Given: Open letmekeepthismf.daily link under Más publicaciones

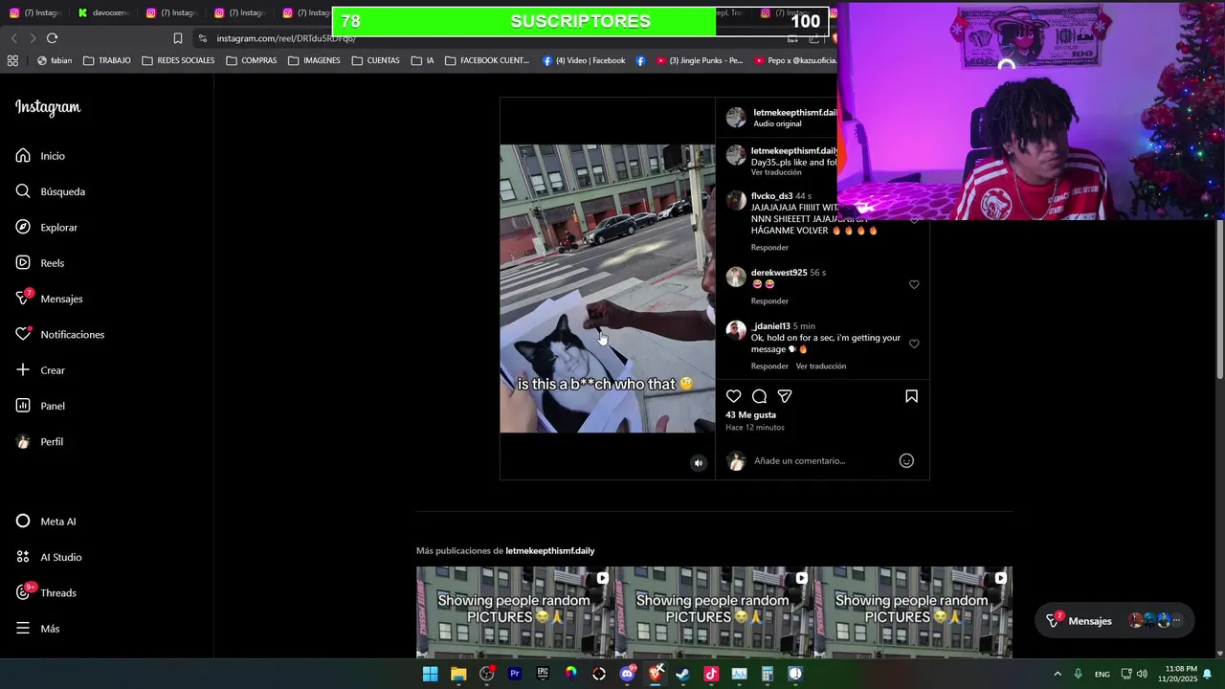Looking at the screenshot, I should tap(550, 551).
